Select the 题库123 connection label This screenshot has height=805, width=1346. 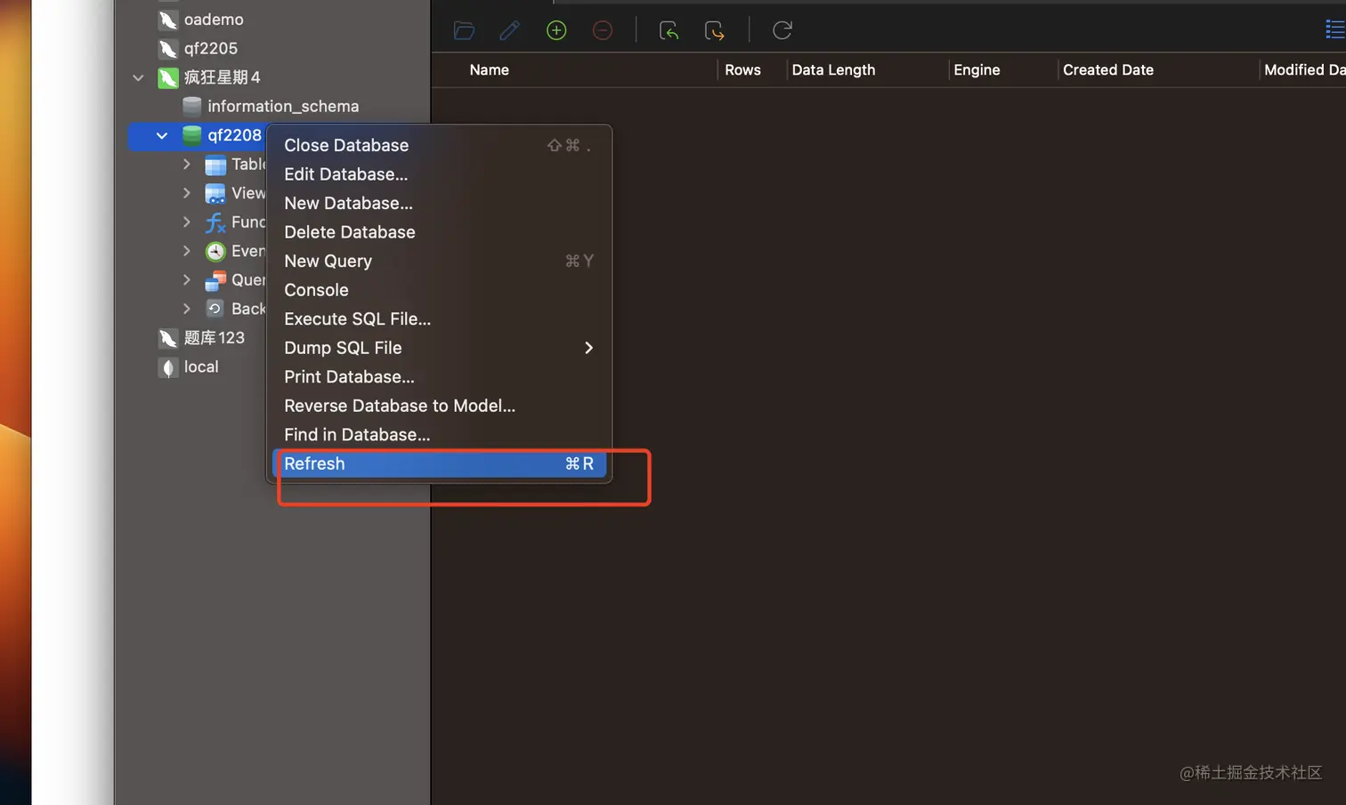(x=214, y=338)
